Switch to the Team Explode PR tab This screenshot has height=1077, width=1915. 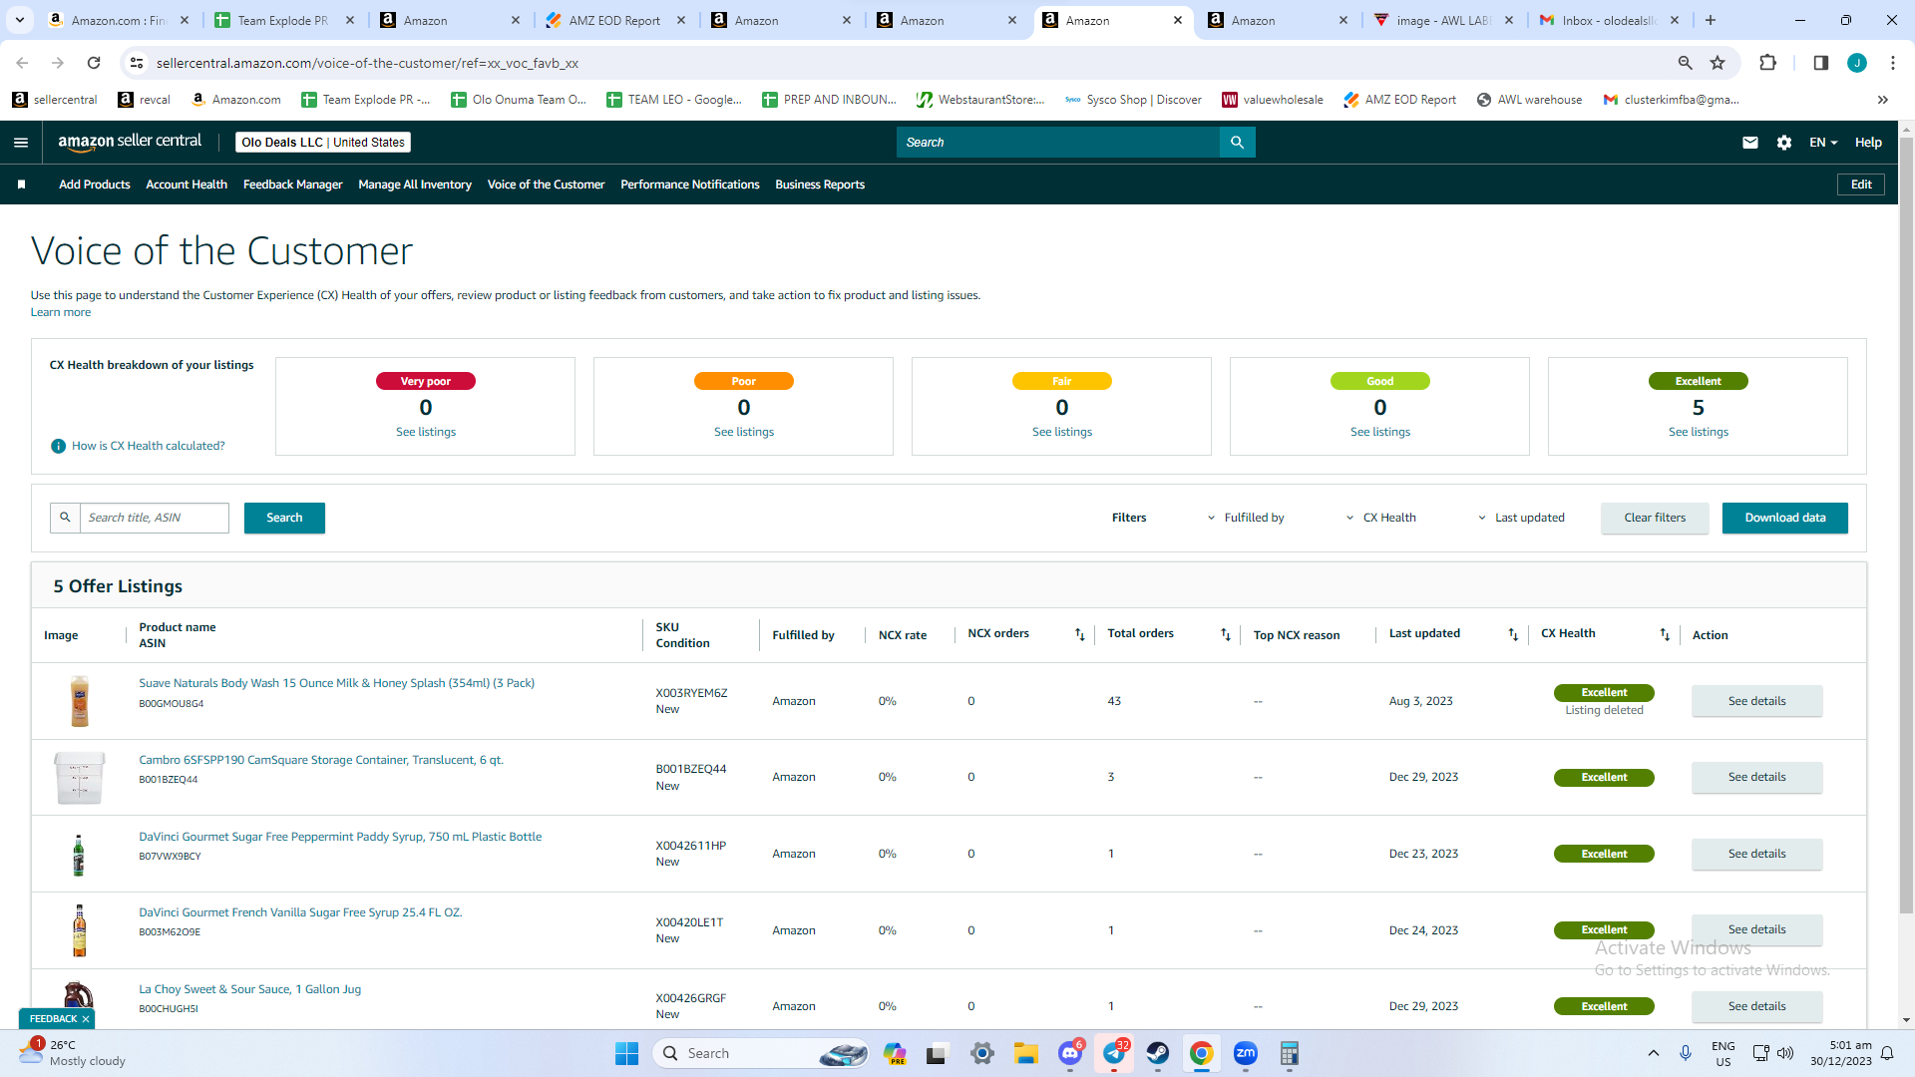(283, 20)
